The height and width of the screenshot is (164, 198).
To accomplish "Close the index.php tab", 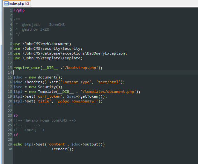I will [27, 4].
